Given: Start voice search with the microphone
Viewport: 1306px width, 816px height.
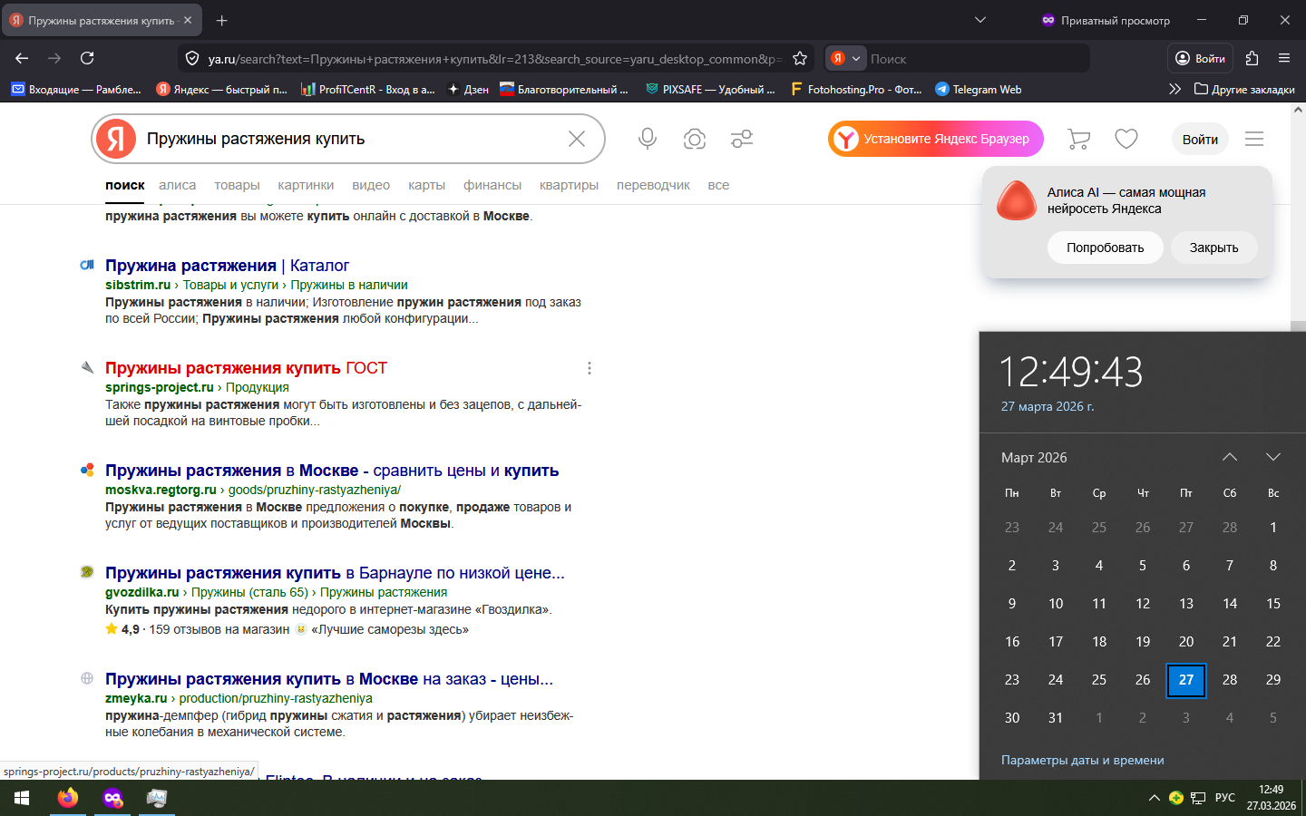Looking at the screenshot, I should [648, 139].
